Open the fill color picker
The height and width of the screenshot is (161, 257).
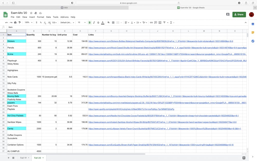(108, 23)
